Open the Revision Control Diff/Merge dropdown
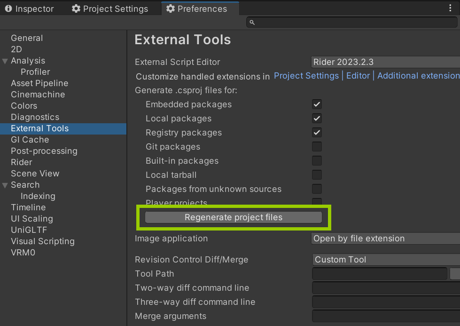 click(385, 260)
